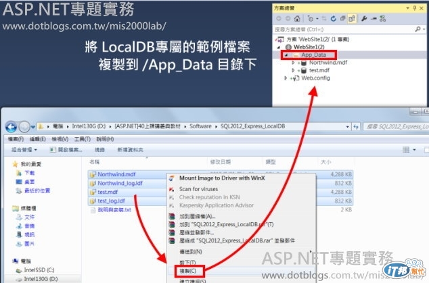Click the Home icon in Solution Explorer toolbar

(x=297, y=19)
